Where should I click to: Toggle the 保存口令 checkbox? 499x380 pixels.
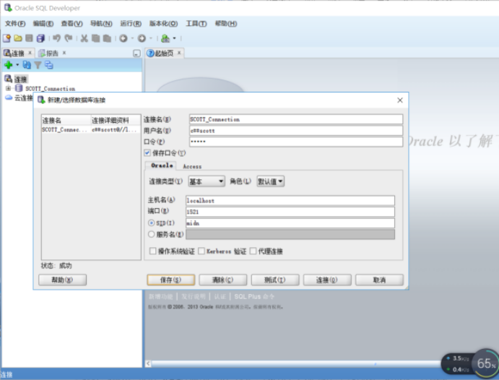click(147, 152)
